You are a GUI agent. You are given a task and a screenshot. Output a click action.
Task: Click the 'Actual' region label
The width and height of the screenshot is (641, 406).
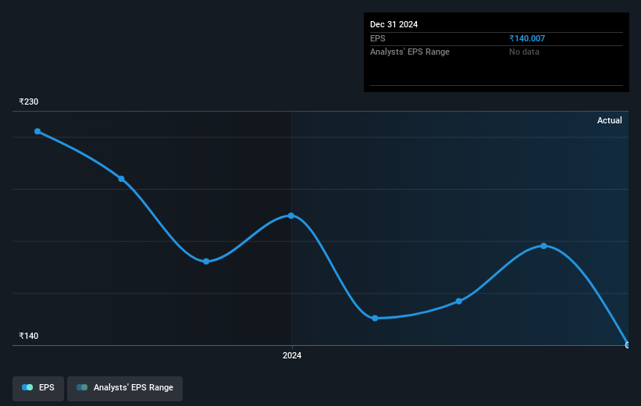(x=610, y=120)
